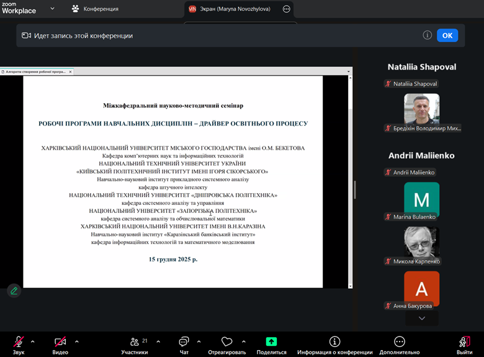Open the Zoom Workplace dropdown chevron
484x357 pixels.
(x=52, y=9)
